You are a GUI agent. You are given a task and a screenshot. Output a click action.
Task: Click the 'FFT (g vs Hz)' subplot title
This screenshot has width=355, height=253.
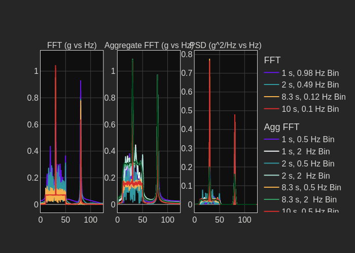(x=72, y=45)
